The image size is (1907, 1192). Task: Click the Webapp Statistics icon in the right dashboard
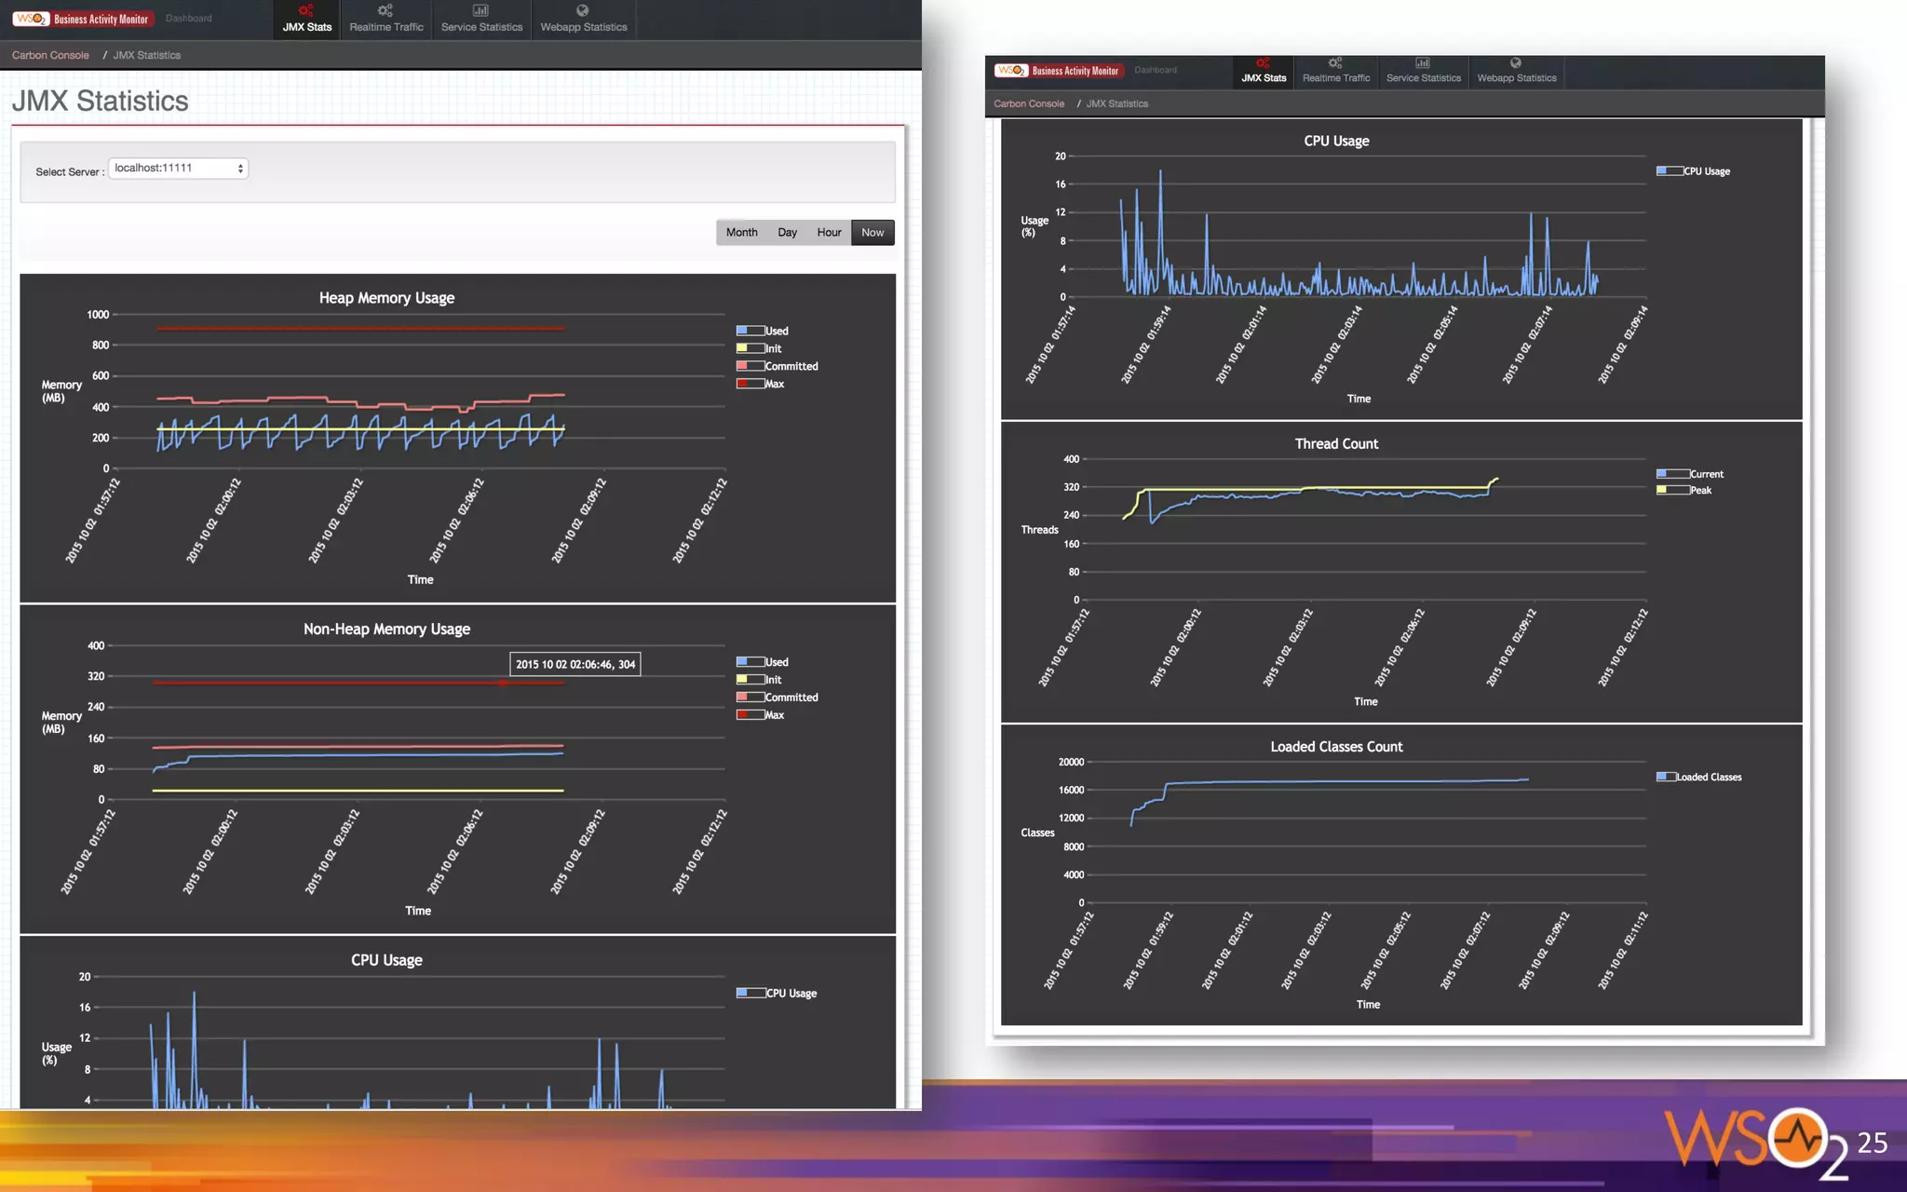point(1516,63)
